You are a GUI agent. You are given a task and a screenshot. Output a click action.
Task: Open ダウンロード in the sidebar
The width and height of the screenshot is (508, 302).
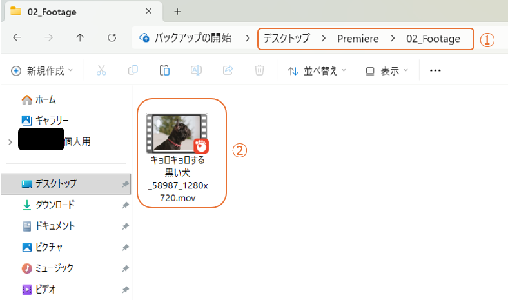click(x=55, y=205)
